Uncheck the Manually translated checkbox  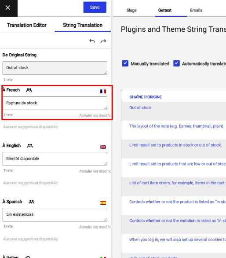pos(125,63)
